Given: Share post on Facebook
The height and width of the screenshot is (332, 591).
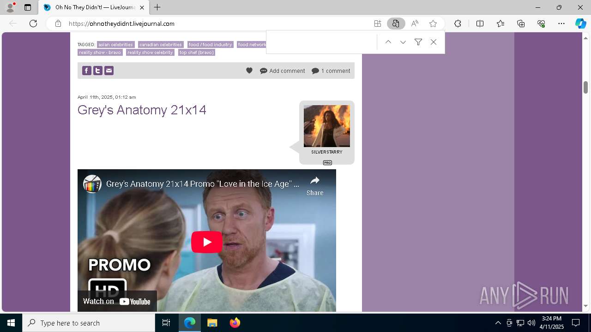Looking at the screenshot, I should [x=86, y=71].
